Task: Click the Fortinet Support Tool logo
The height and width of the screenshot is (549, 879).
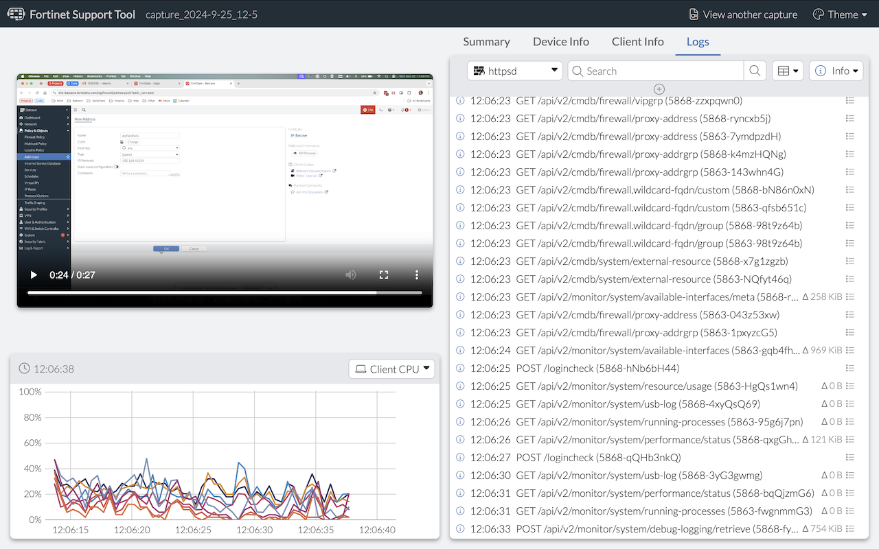Action: pos(15,14)
